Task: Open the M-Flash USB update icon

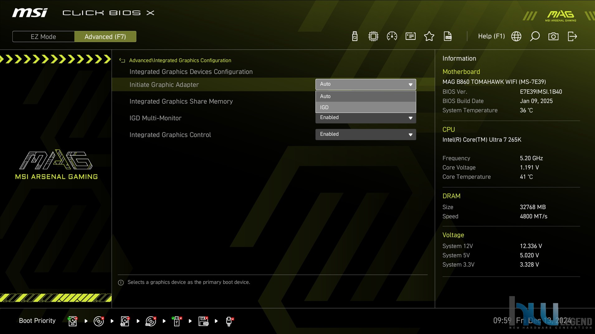Action: tap(355, 36)
